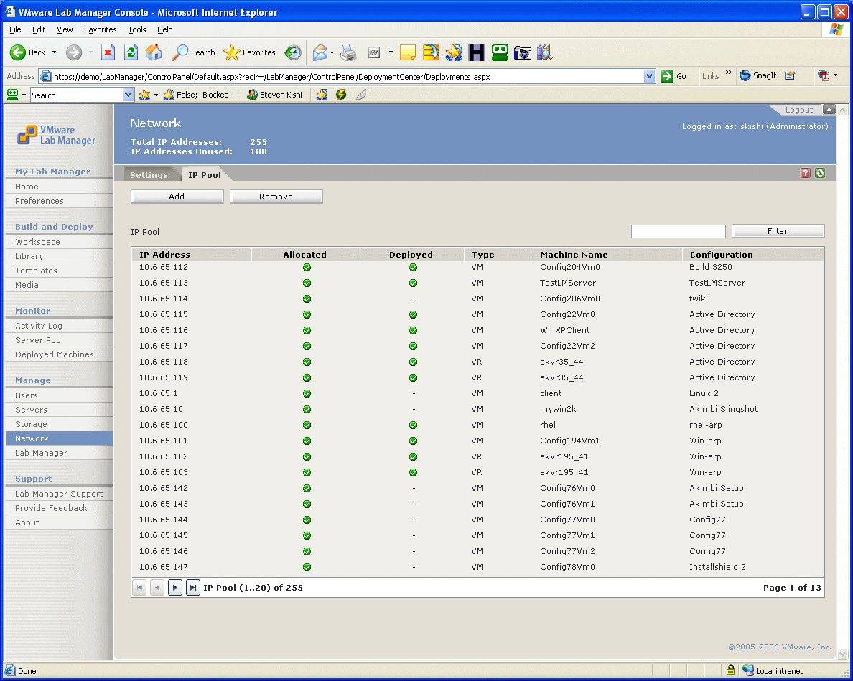Open the toolbar Search combo box dropdown

click(128, 95)
